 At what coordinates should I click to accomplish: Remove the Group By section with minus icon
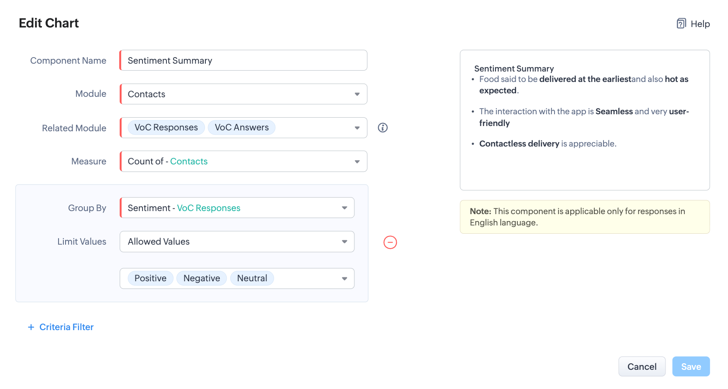pyautogui.click(x=390, y=242)
